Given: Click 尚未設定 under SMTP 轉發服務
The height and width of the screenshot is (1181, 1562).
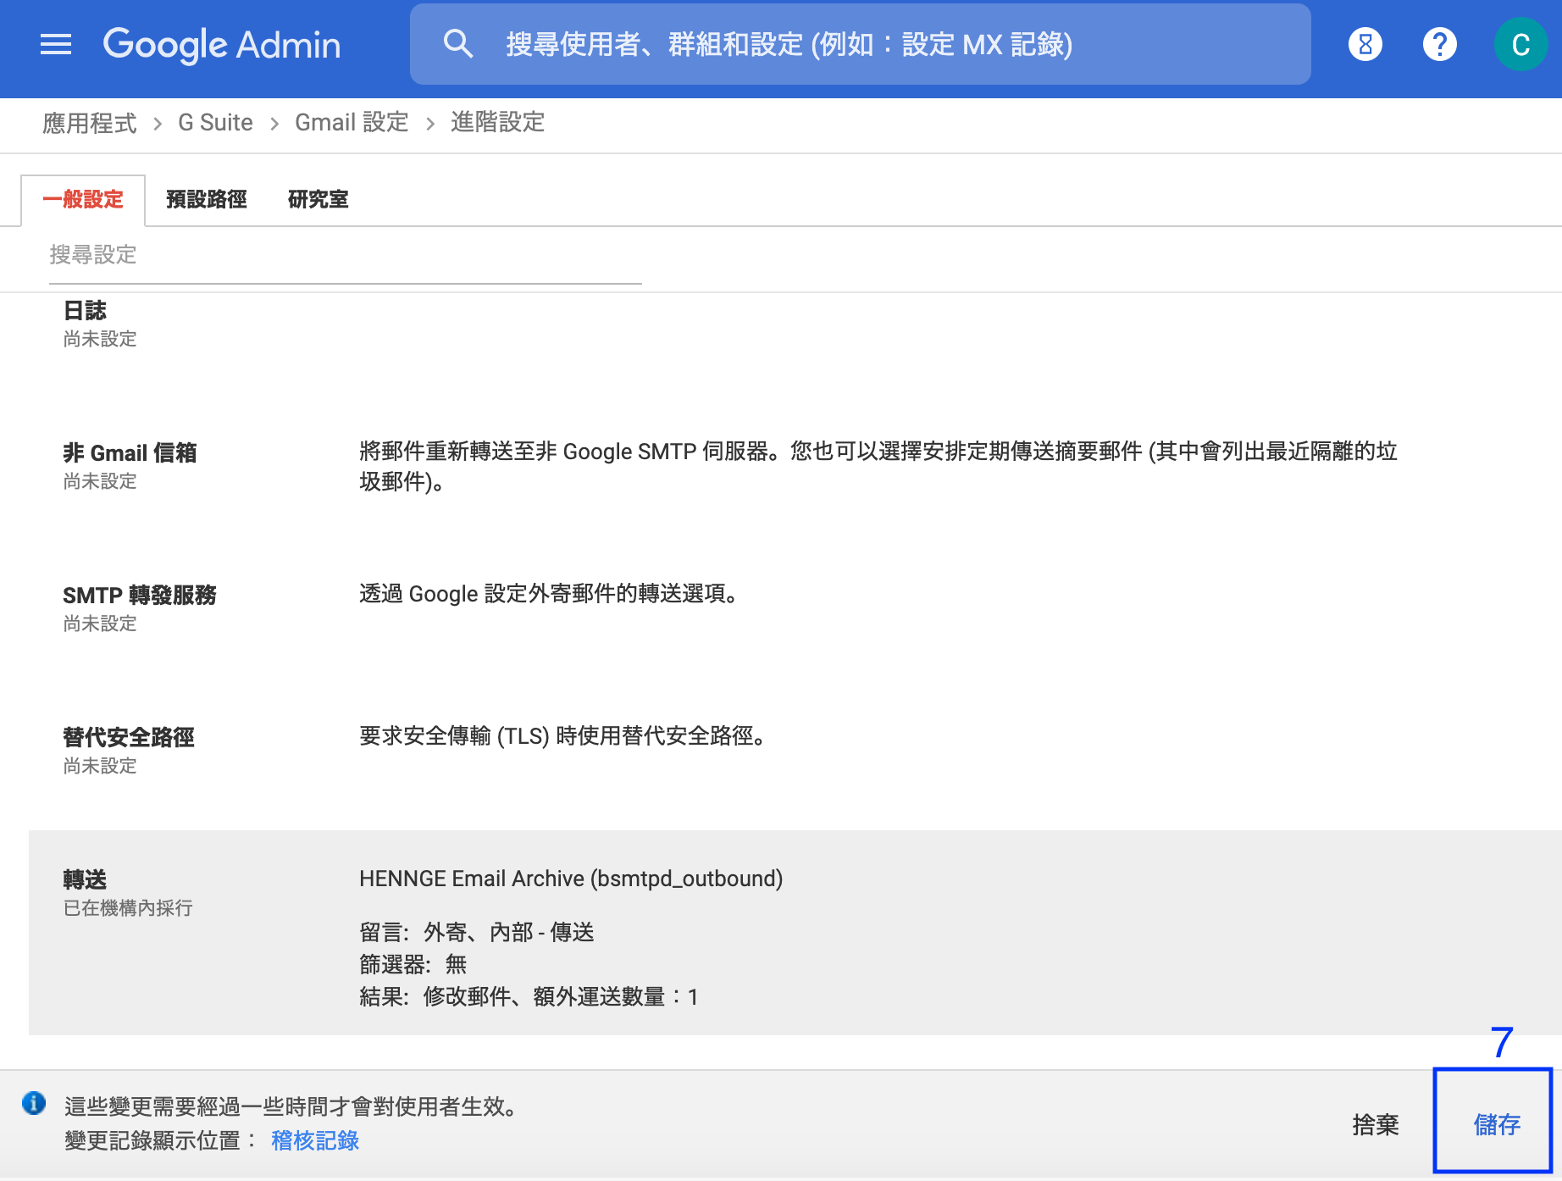Looking at the screenshot, I should (x=100, y=624).
